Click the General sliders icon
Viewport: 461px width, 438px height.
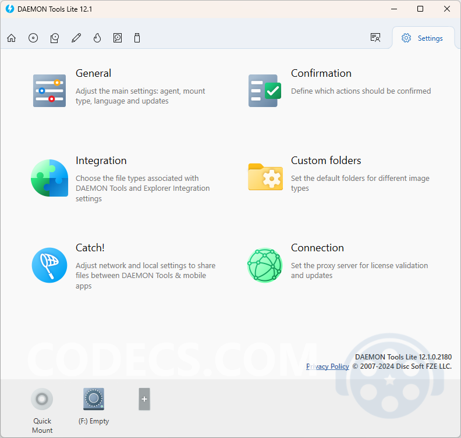pos(49,91)
